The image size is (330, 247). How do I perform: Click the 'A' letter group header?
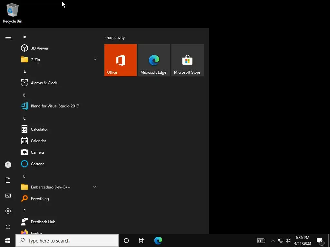tap(24, 72)
